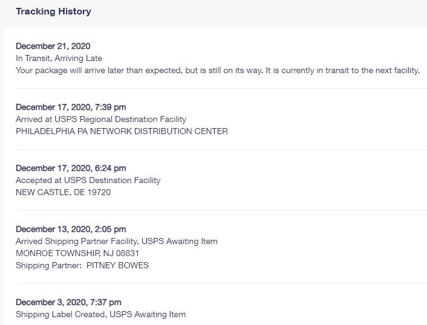Select the December 3, 2020, 7:37 pm timestamp
427x325 pixels.
(x=68, y=302)
